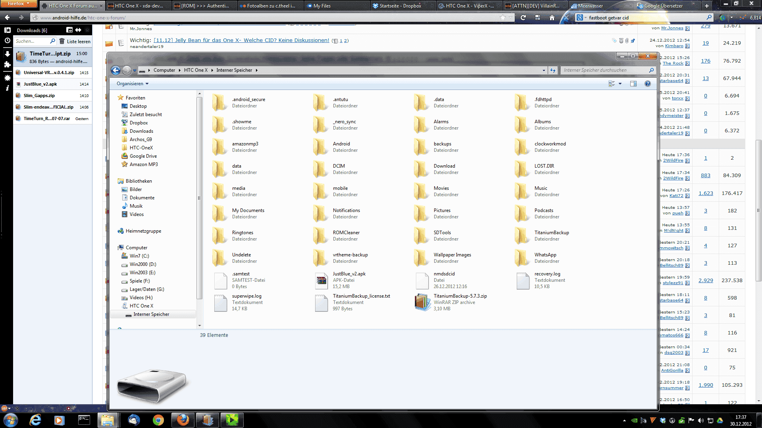
Task: Open command prompt taskbar icon
Action: pos(84,420)
